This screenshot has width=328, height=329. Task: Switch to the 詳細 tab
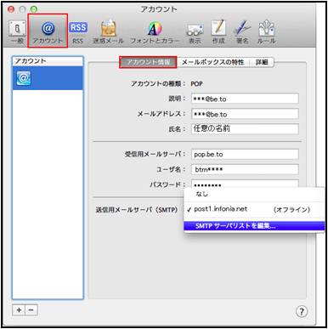coord(262,62)
